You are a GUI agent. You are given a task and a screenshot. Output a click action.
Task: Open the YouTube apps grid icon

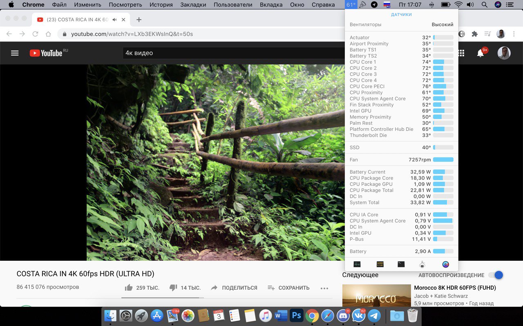click(x=461, y=53)
